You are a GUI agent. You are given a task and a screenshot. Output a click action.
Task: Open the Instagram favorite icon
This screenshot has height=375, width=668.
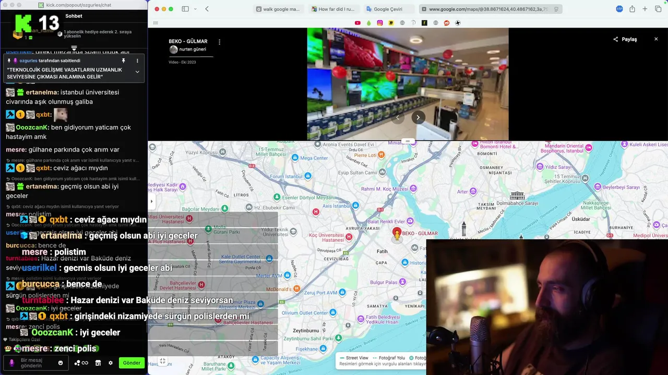[x=380, y=23]
